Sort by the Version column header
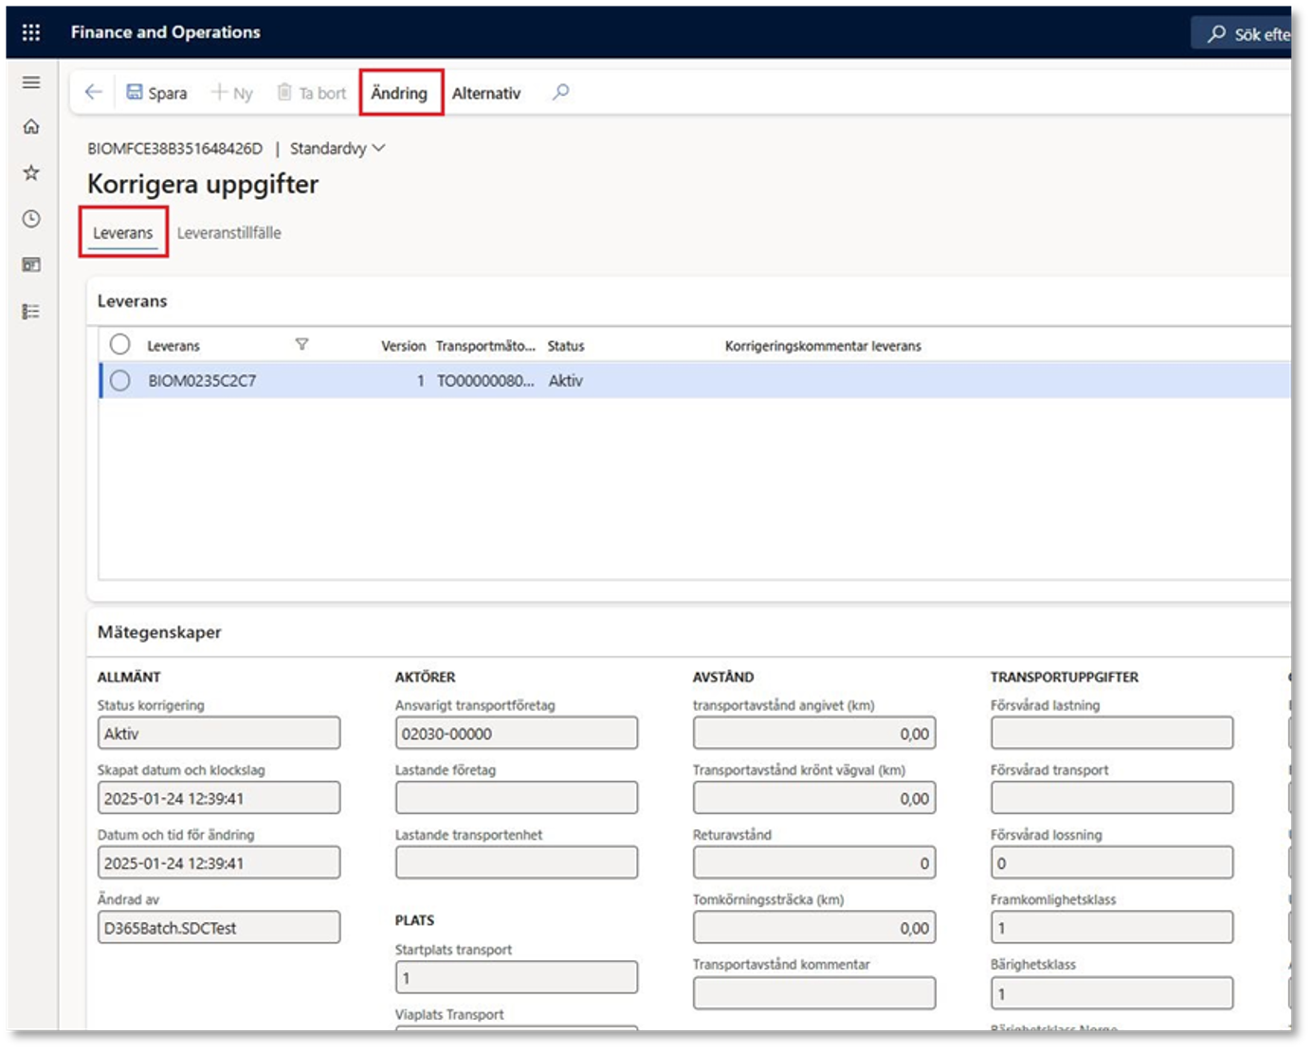This screenshot has height=1052, width=1313. [x=403, y=346]
